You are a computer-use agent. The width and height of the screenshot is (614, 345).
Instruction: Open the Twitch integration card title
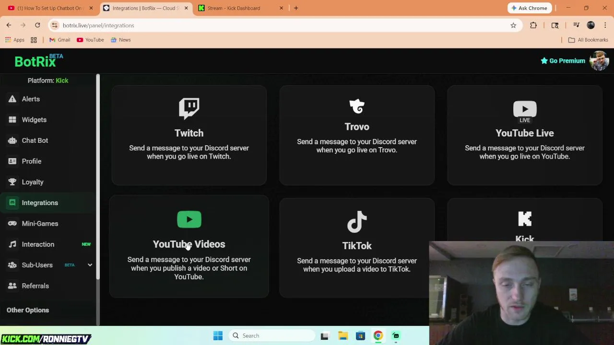click(189, 133)
